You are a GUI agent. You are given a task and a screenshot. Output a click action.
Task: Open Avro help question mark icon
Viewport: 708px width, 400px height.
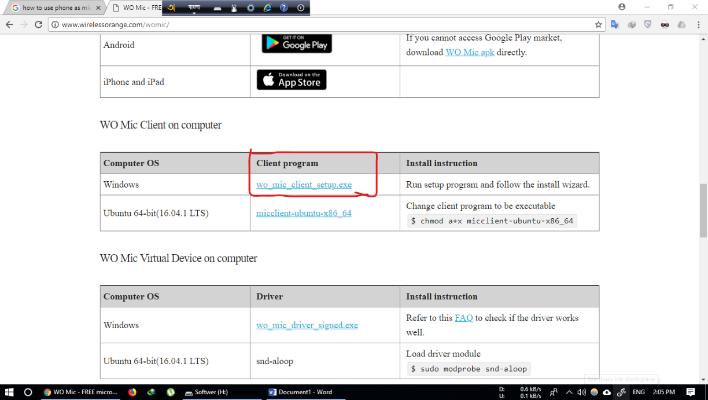click(x=283, y=8)
